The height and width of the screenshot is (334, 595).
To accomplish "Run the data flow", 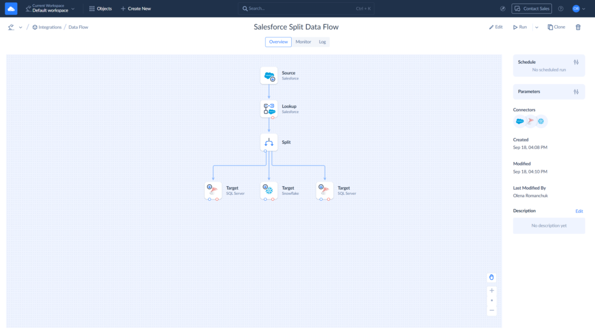I will (520, 27).
